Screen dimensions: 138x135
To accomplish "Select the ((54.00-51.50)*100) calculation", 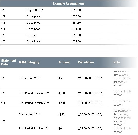I will pyautogui.click(x=90, y=103).
